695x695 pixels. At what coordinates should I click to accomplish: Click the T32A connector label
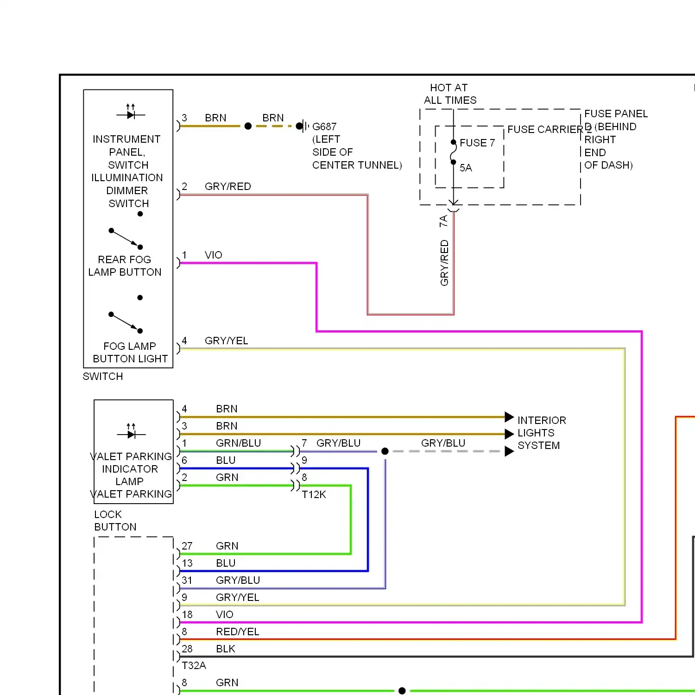pos(194,665)
